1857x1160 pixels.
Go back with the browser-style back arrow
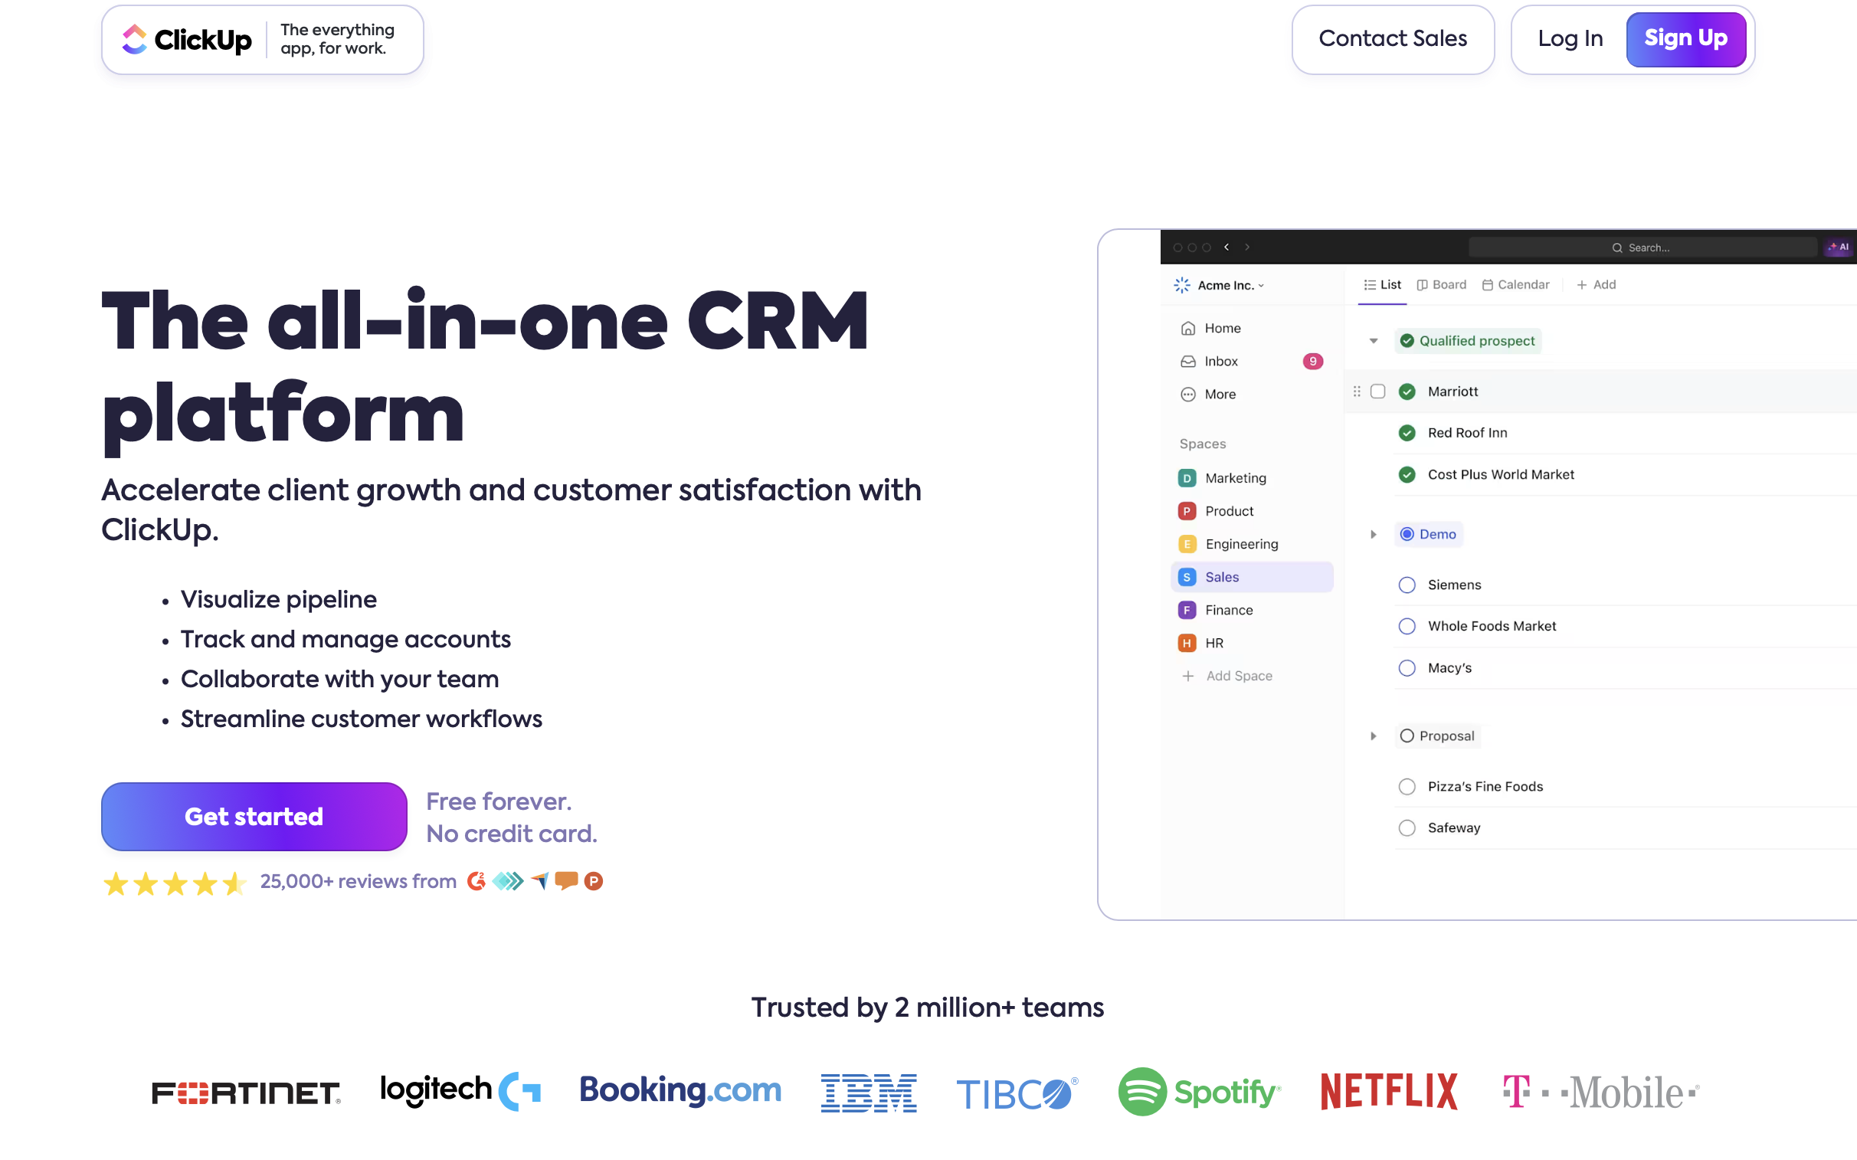[1227, 247]
